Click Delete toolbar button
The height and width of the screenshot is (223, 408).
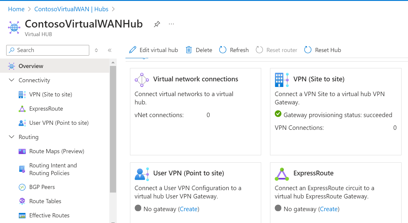point(199,50)
